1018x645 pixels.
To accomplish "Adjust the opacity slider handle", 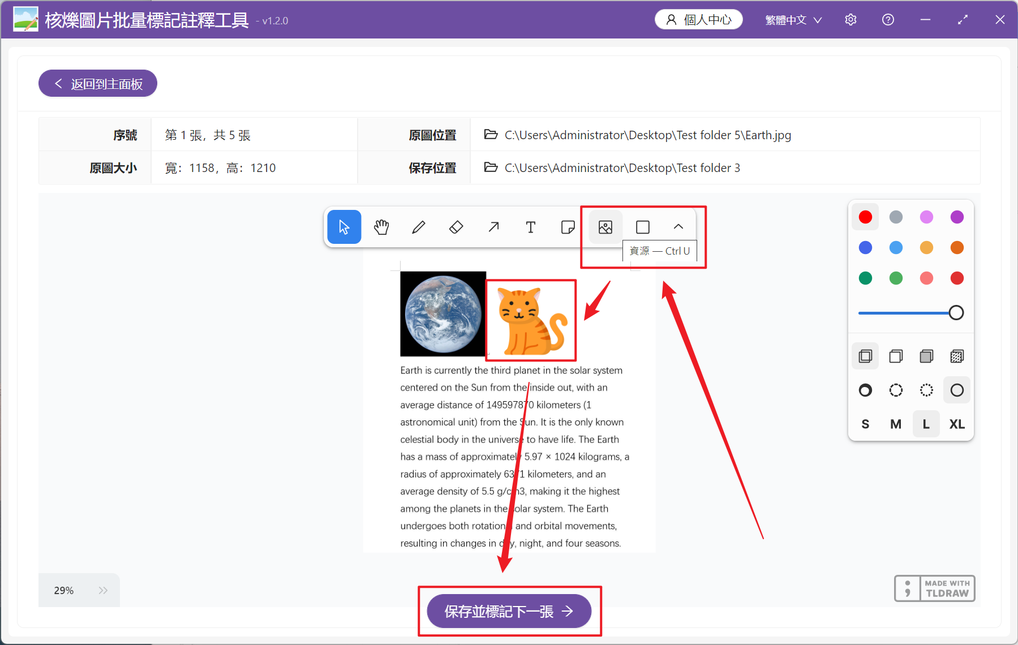I will click(956, 312).
